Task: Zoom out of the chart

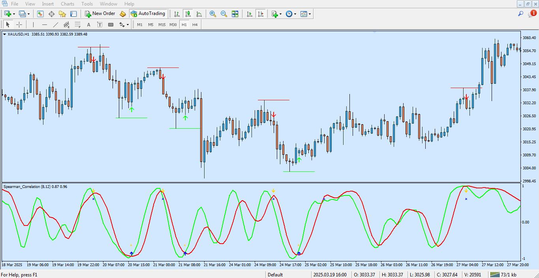Action: [x=224, y=14]
